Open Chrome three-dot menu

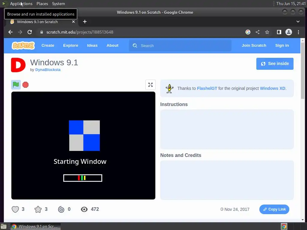tap(298, 32)
